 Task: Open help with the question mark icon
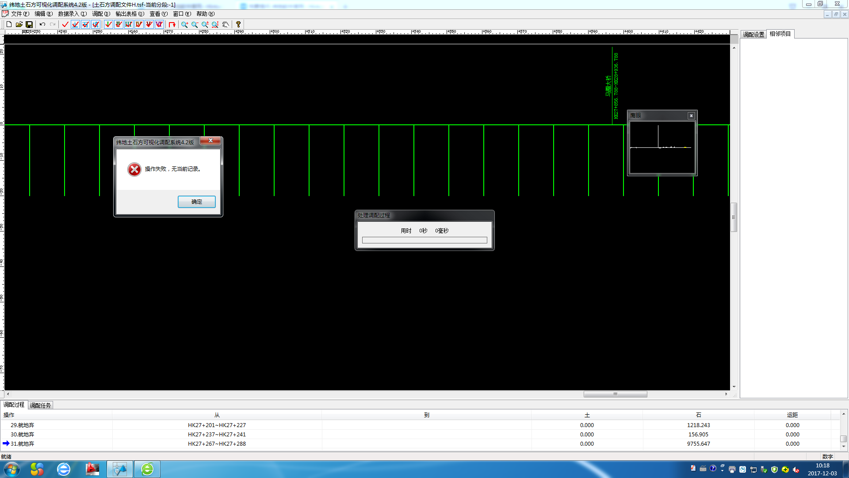(238, 24)
